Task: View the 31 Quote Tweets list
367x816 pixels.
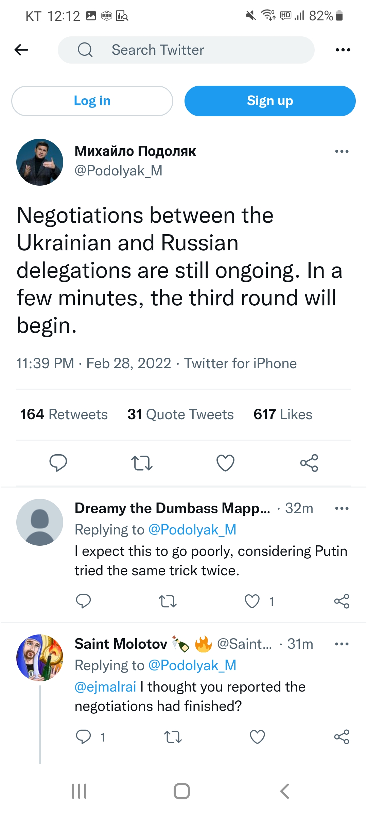Action: click(x=180, y=414)
